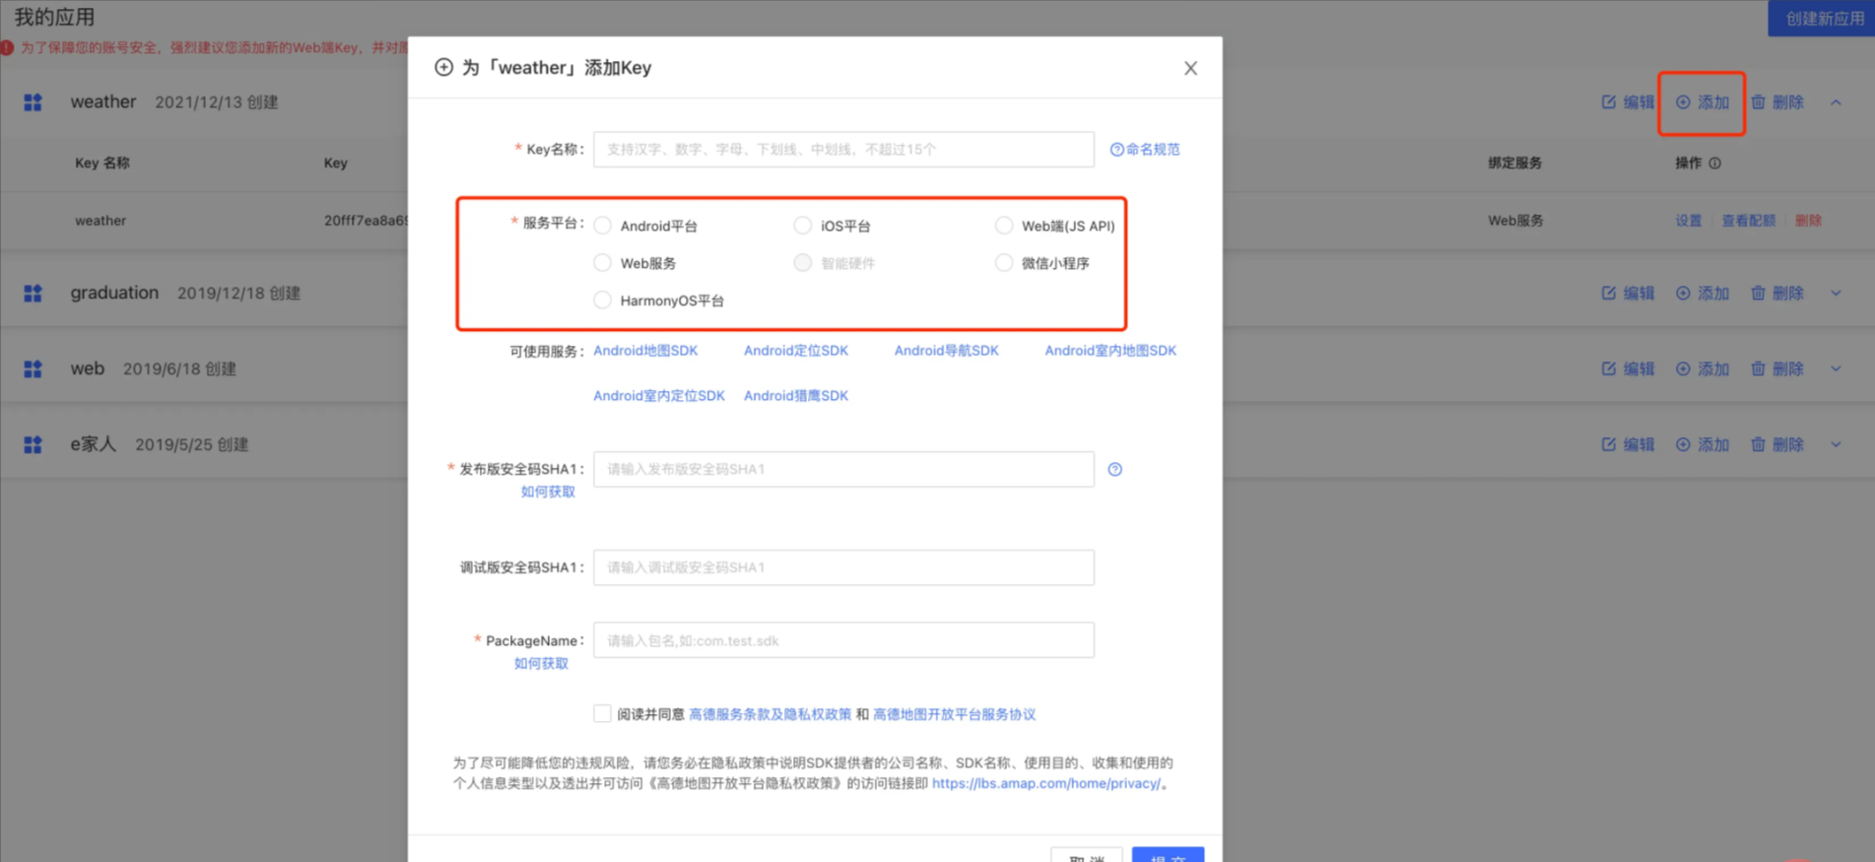Click the 提交 button in dialog

(x=1168, y=854)
